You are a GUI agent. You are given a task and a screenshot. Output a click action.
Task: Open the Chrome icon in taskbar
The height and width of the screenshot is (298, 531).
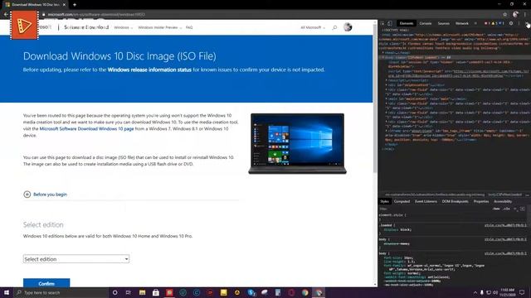[305, 292]
